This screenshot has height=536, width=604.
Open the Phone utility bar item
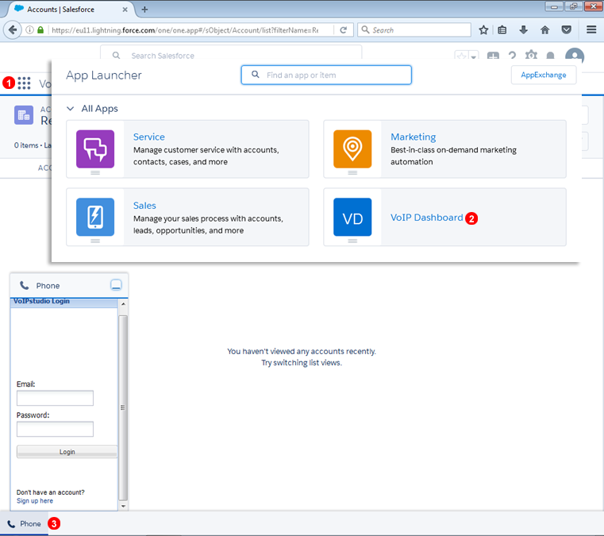pos(25,523)
